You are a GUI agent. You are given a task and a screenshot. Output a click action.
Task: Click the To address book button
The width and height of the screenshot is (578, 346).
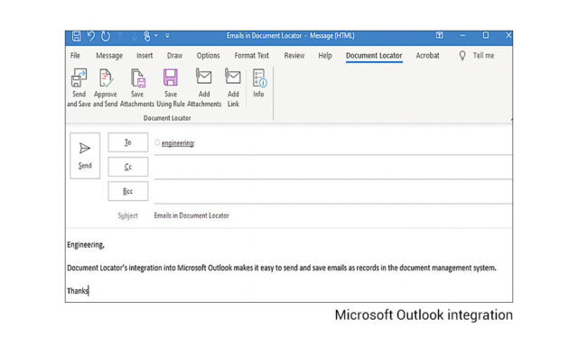128,142
